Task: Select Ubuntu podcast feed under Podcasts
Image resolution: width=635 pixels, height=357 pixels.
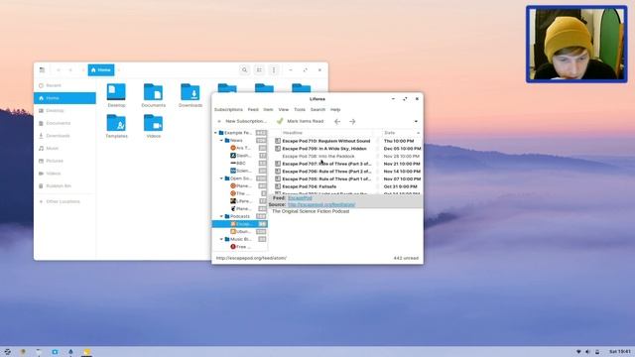Action: pyautogui.click(x=240, y=231)
